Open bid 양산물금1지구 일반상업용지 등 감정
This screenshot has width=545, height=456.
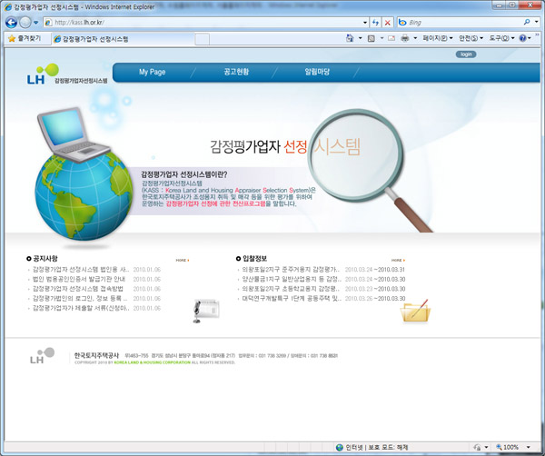(292, 279)
